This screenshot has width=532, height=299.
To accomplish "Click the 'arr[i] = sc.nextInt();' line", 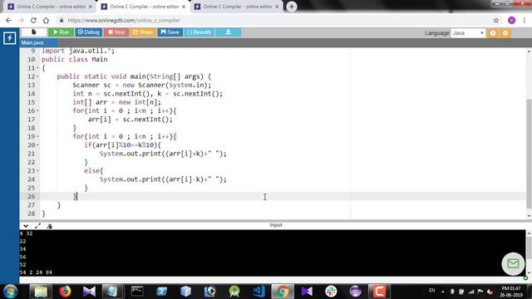I will click(x=130, y=120).
